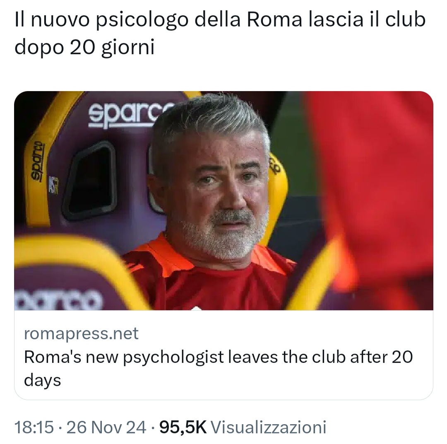Click the romapress.net domain label

click(x=81, y=333)
